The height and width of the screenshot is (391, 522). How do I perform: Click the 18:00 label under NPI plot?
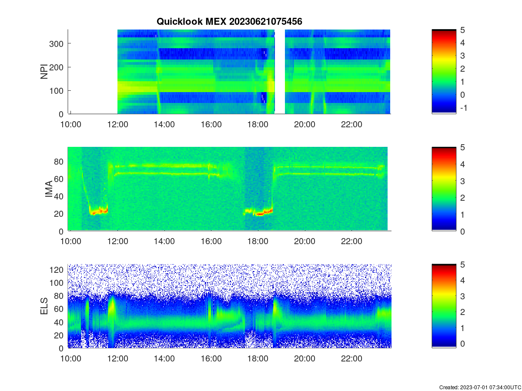258,124
